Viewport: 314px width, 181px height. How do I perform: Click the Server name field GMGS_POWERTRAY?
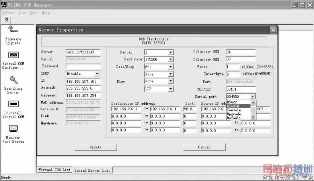coord(83,52)
